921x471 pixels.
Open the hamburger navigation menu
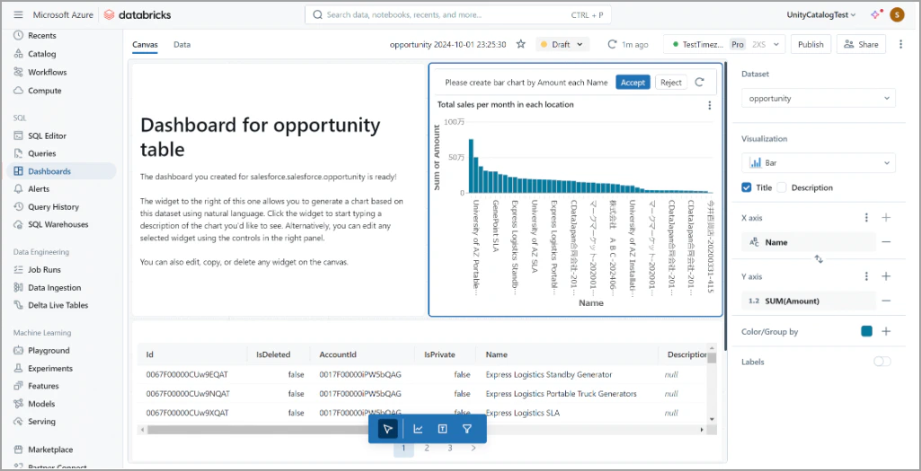(18, 14)
